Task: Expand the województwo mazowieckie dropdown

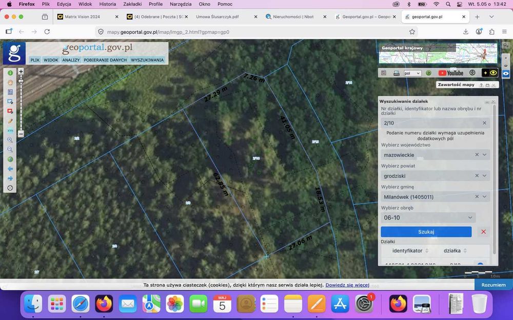Action: 485,155
